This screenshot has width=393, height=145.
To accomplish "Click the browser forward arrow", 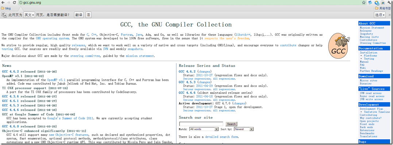I will click(9, 3).
